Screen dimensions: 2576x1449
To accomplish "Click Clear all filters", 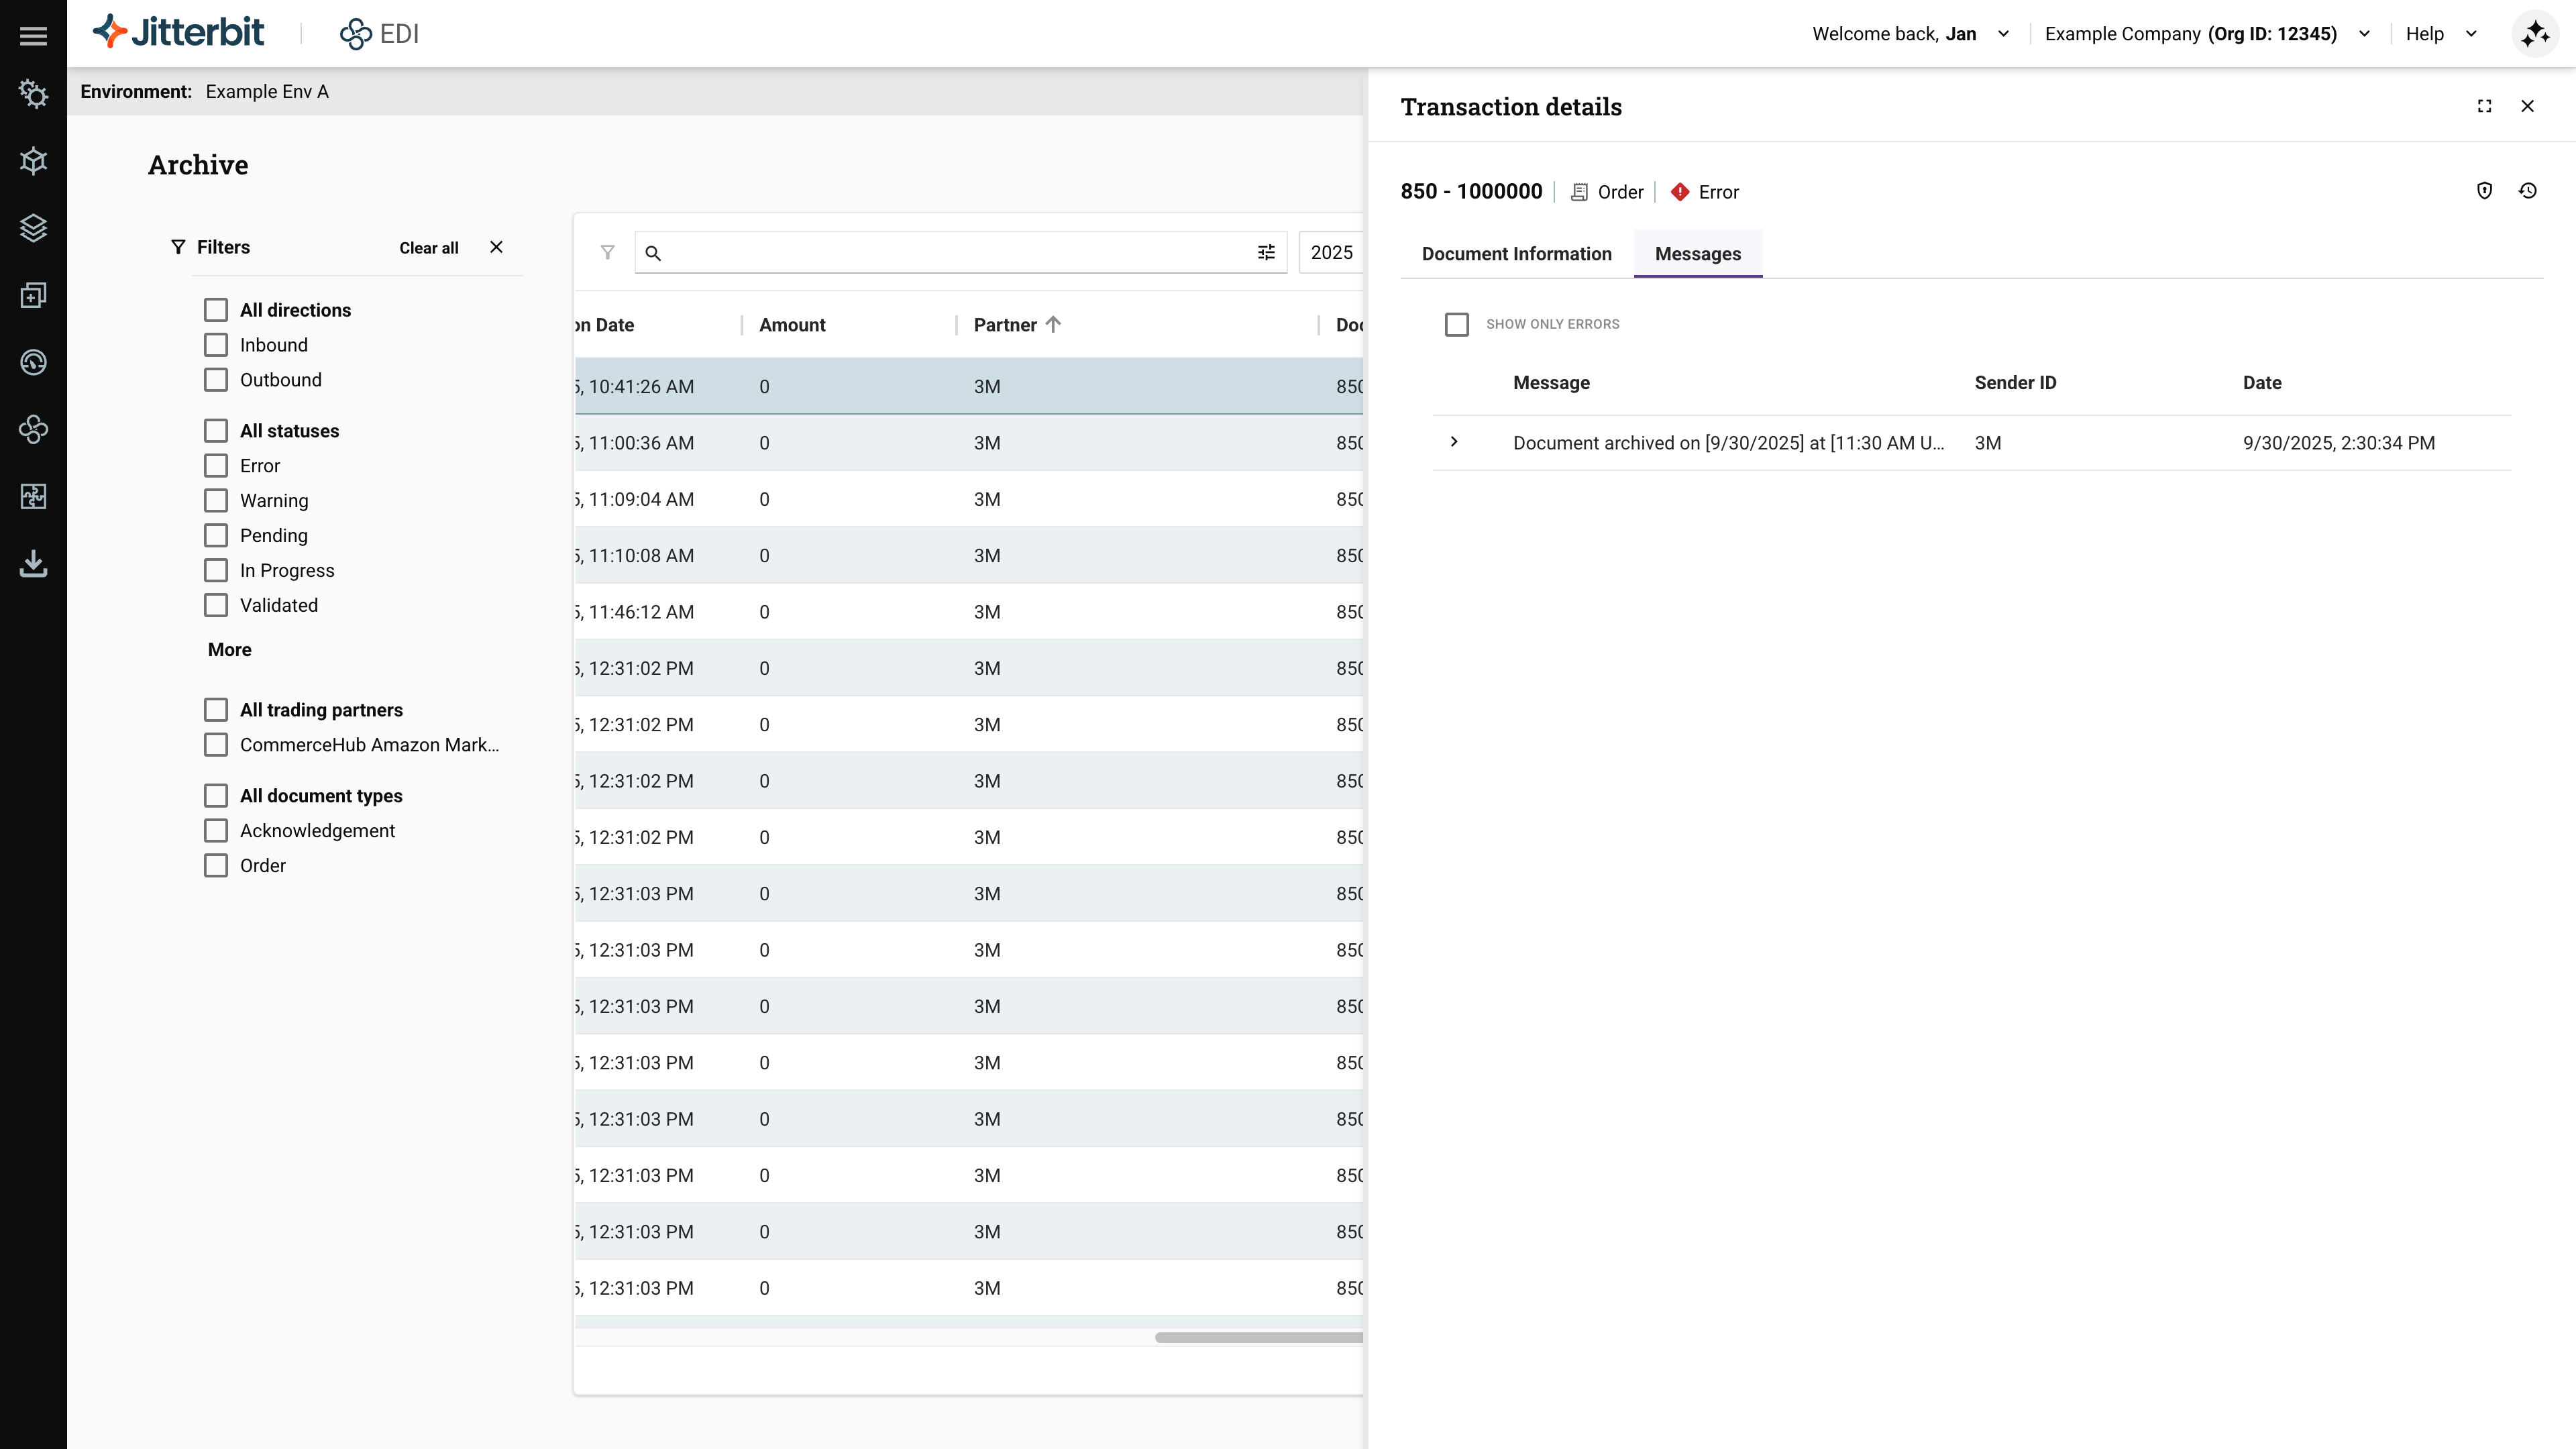I will 429,248.
